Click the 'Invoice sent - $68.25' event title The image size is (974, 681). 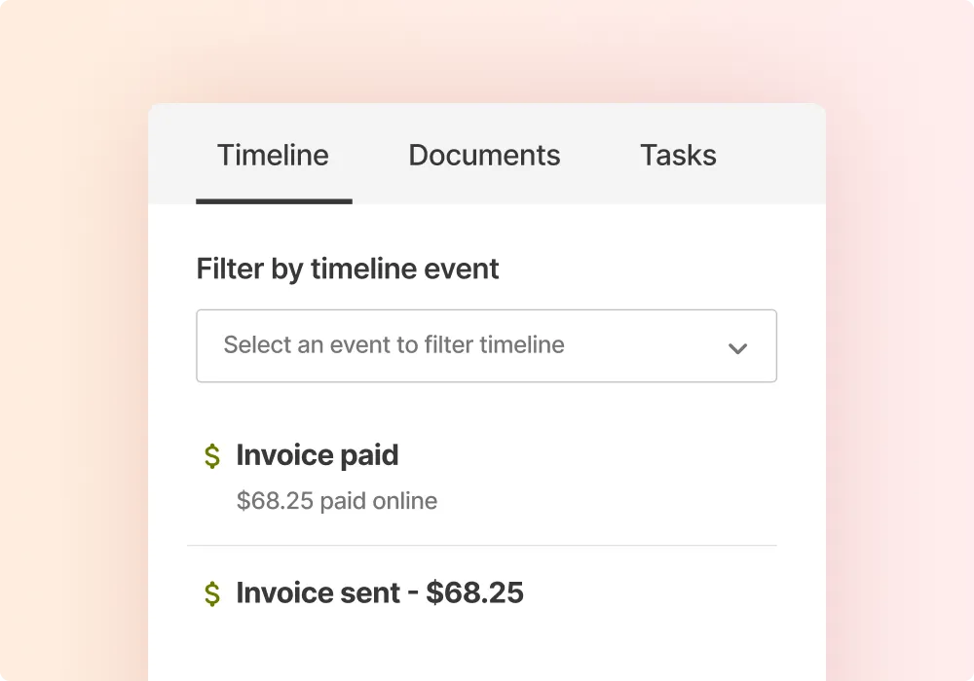click(380, 592)
